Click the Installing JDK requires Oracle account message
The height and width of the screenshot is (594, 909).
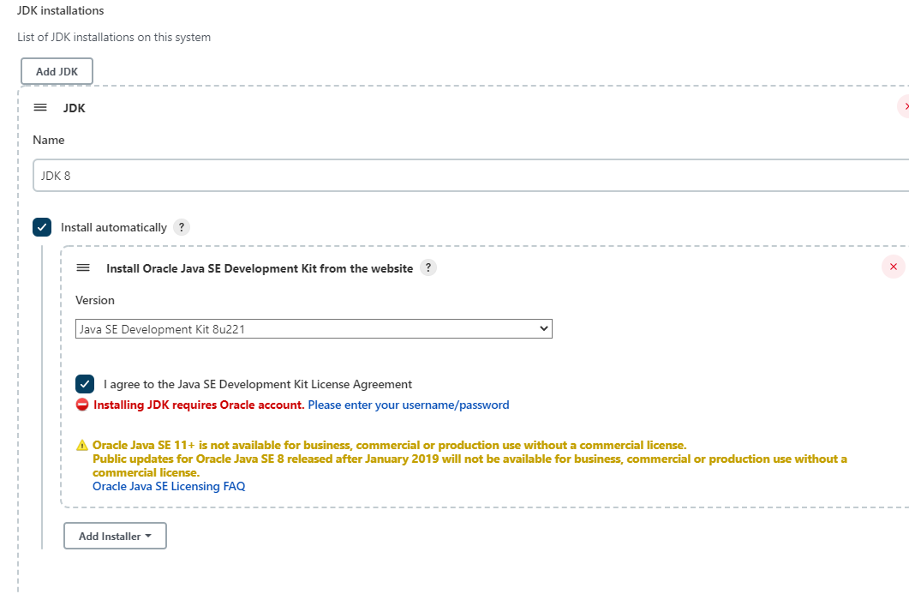199,405
